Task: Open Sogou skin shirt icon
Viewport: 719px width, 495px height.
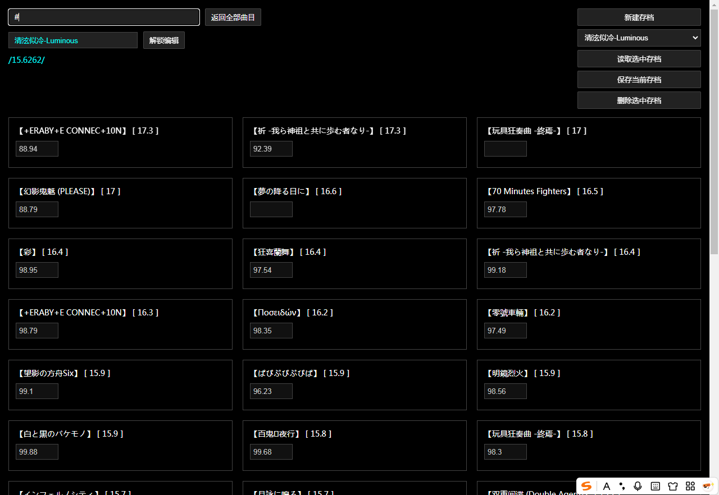Action: 673,486
